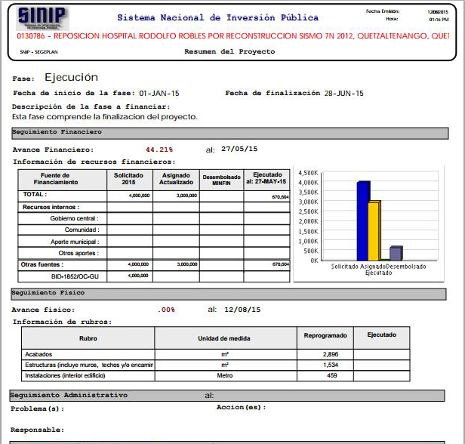
Task: Click the Seguimiento Administrativo section header
Action: tap(69, 395)
